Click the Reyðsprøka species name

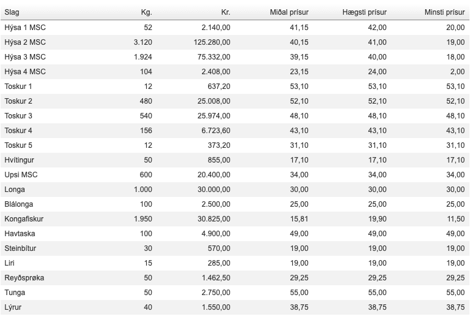click(24, 277)
